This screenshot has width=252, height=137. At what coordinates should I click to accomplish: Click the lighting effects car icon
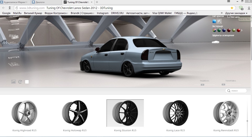click(216, 42)
